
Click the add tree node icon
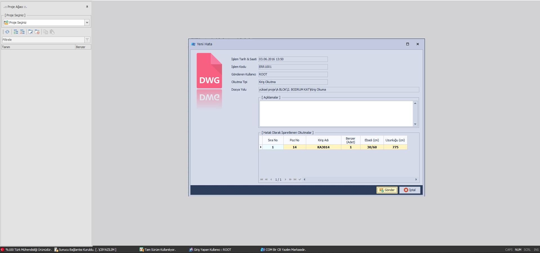pyautogui.click(x=16, y=32)
